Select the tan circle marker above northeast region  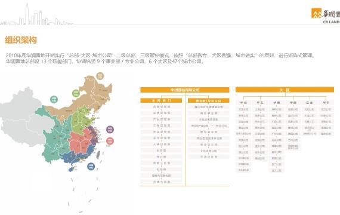coord(100,76)
